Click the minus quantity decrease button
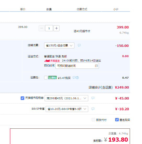 42,28
